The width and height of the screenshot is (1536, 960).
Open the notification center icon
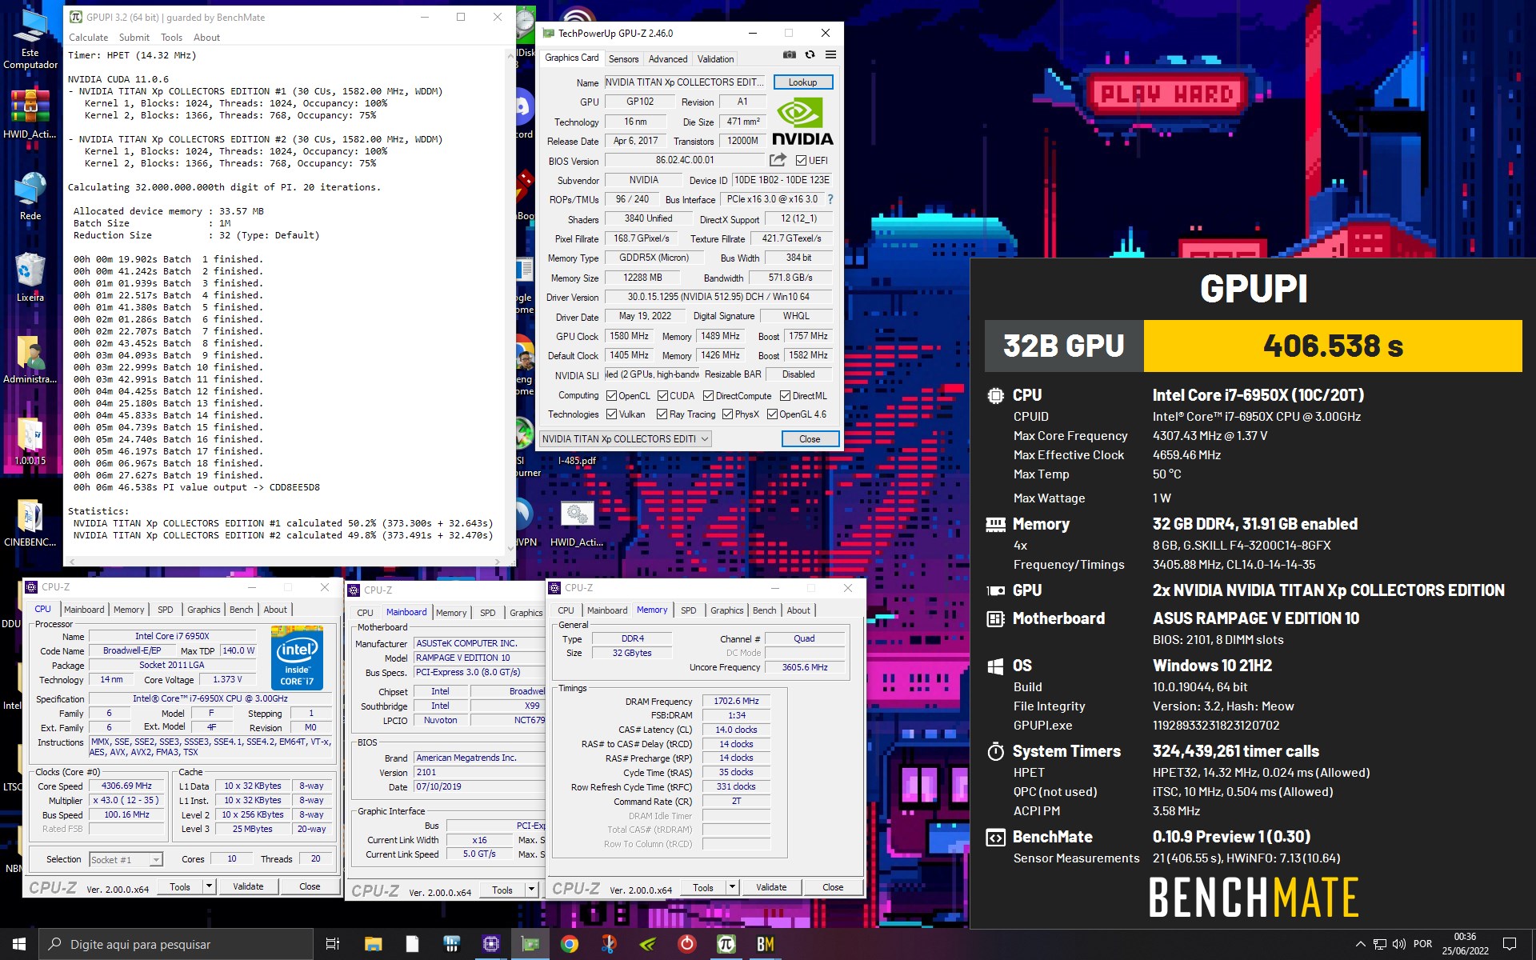point(1510,944)
